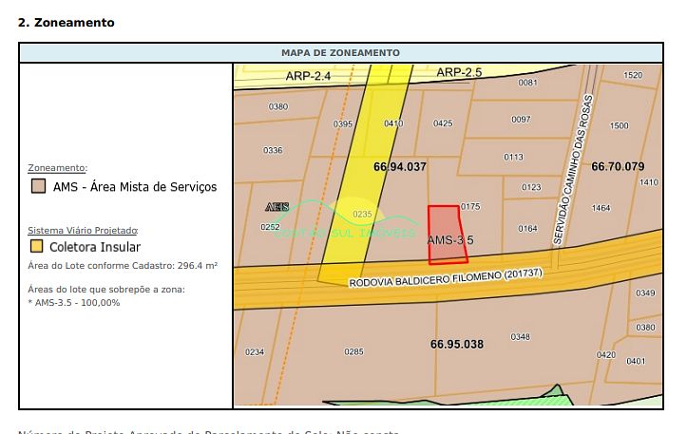Click the Sistema Viário Projetado label
The width and height of the screenshot is (687, 434).
point(83,230)
